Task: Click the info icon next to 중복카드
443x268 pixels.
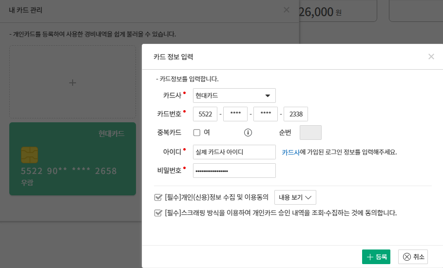Action: (x=248, y=133)
